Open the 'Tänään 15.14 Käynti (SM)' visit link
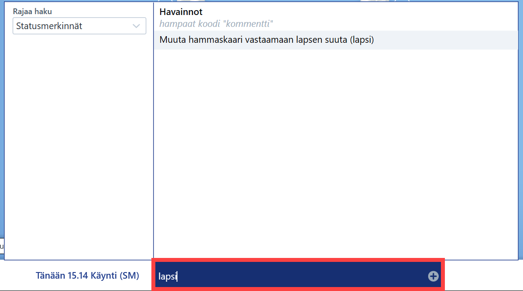The width and height of the screenshot is (523, 291). [87, 276]
